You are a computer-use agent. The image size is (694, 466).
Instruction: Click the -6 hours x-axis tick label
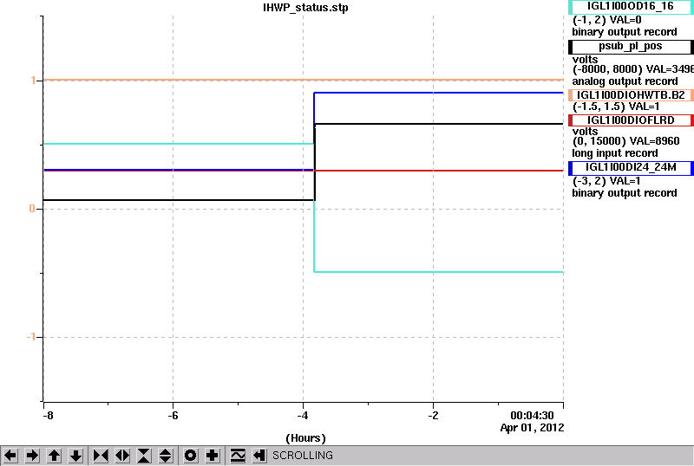(173, 416)
